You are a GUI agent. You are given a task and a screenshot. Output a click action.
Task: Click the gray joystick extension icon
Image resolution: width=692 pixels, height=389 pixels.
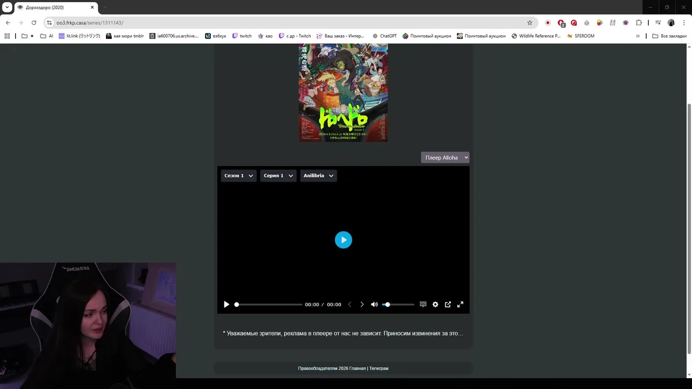[587, 23]
